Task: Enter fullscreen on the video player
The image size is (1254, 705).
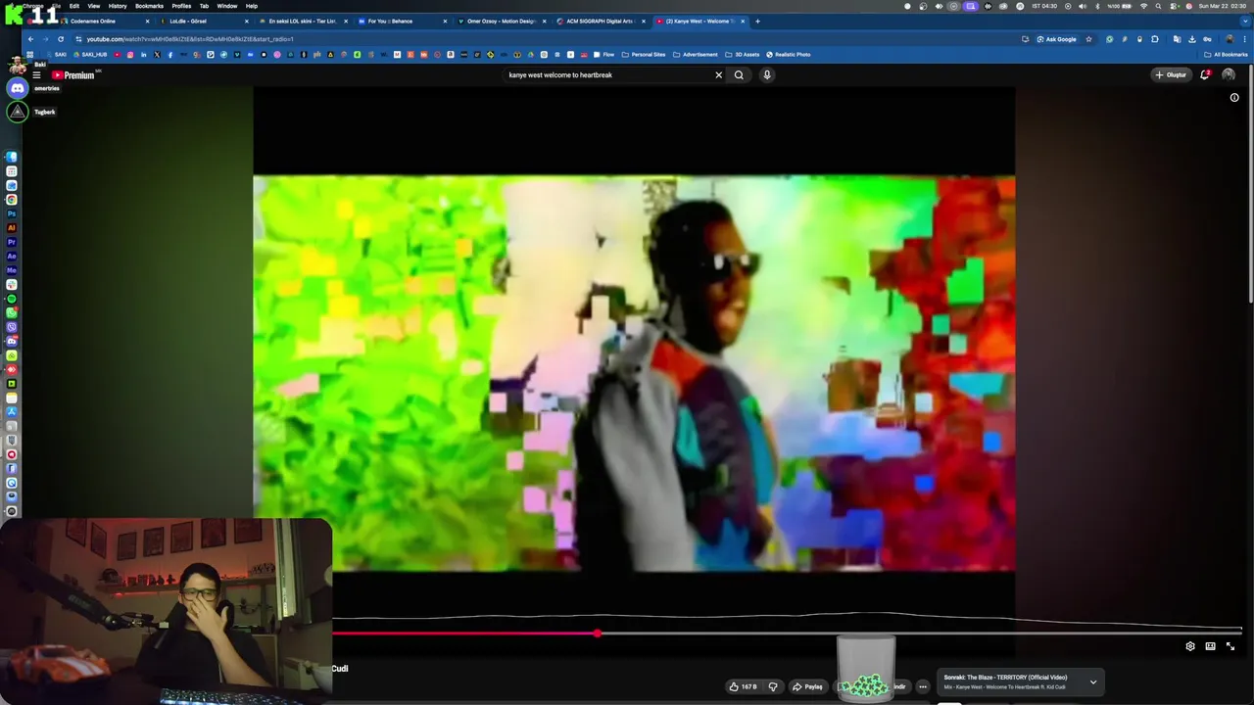Action: [x=1230, y=646]
